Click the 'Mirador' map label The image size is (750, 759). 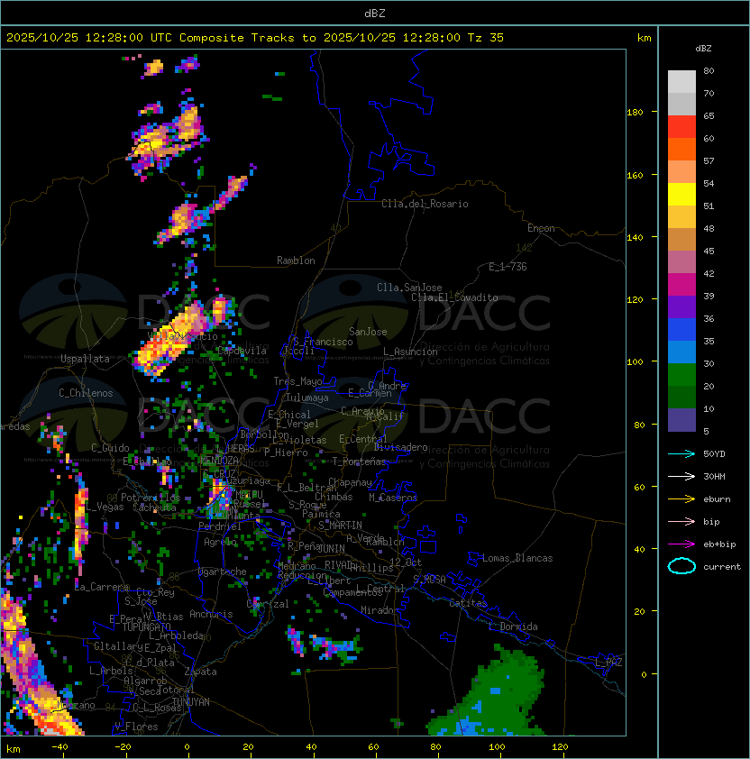(x=380, y=610)
